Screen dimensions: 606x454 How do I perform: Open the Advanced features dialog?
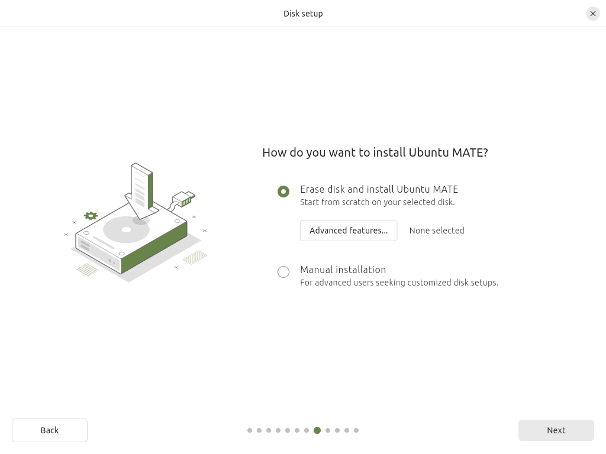[349, 231]
